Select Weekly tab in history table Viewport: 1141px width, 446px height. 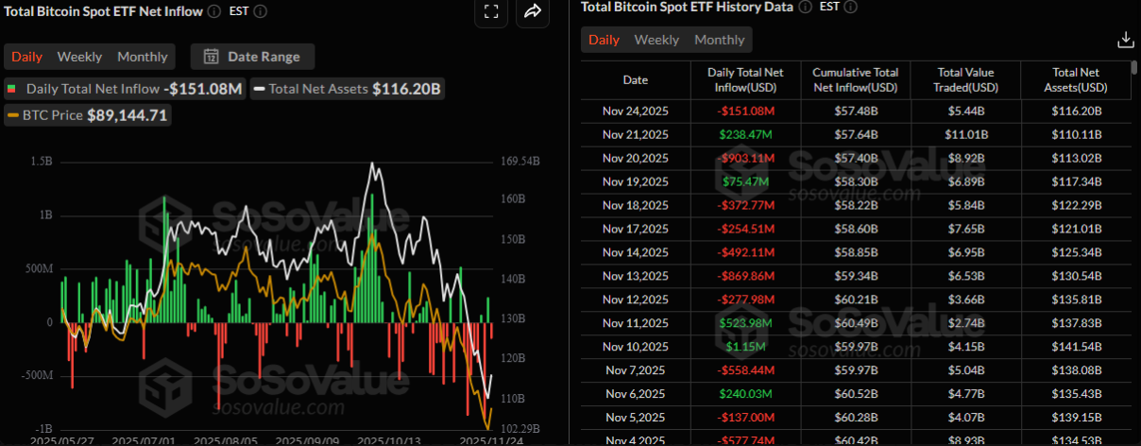tap(656, 40)
